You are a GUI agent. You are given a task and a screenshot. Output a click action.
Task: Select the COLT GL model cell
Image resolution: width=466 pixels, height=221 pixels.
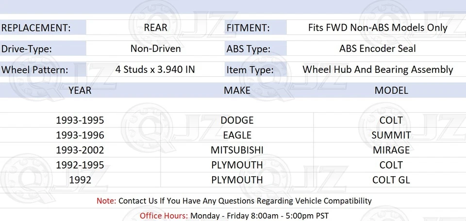(x=391, y=180)
